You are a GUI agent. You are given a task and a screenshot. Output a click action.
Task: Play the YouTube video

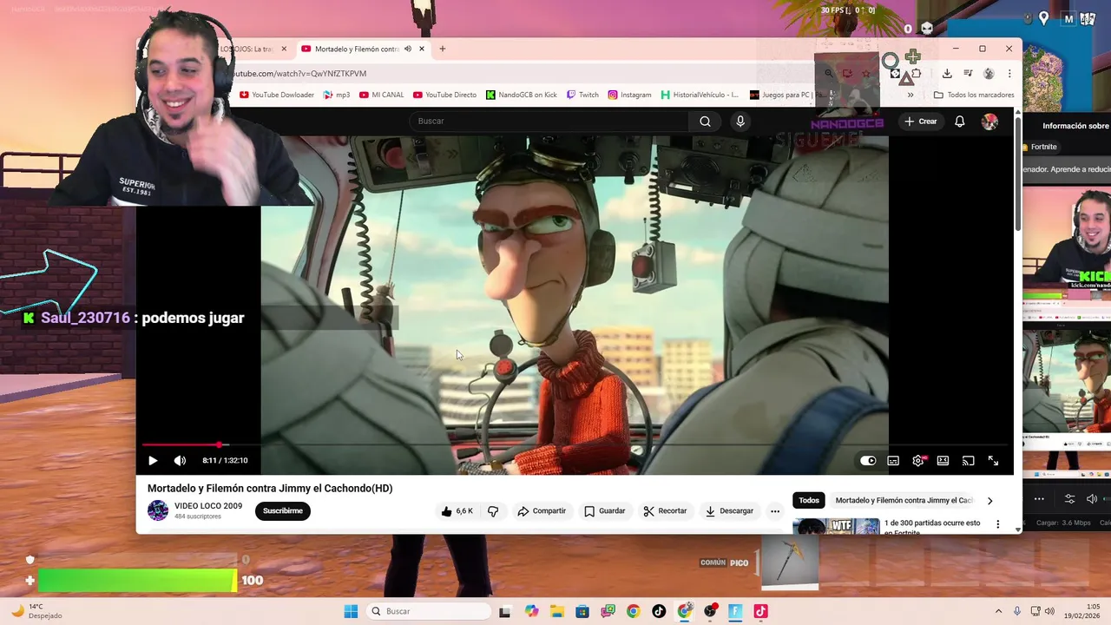153,461
